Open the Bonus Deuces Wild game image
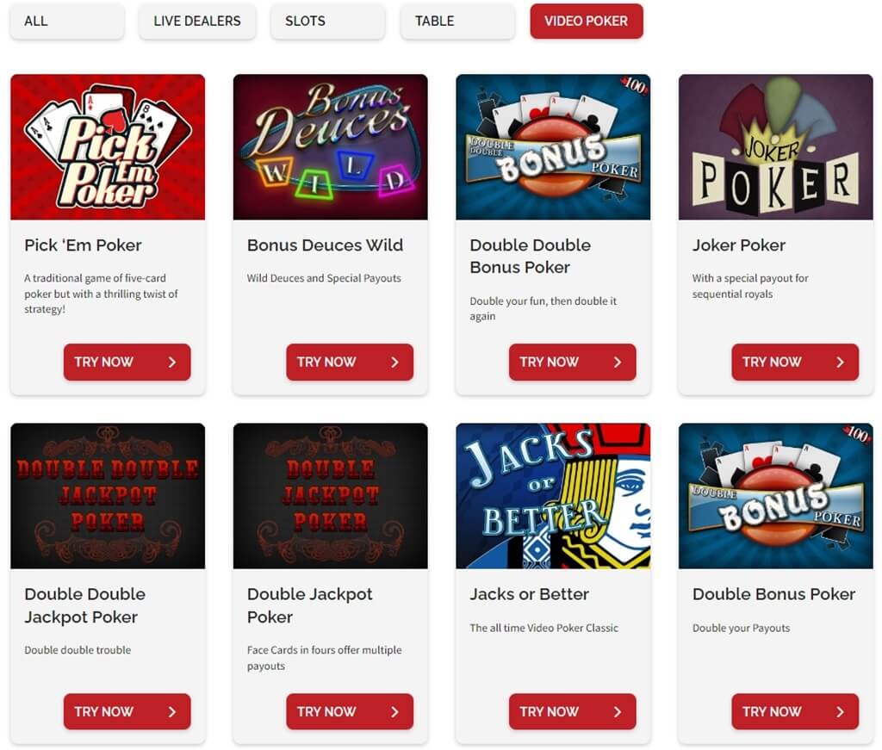This screenshot has height=750, width=882. coord(330,146)
